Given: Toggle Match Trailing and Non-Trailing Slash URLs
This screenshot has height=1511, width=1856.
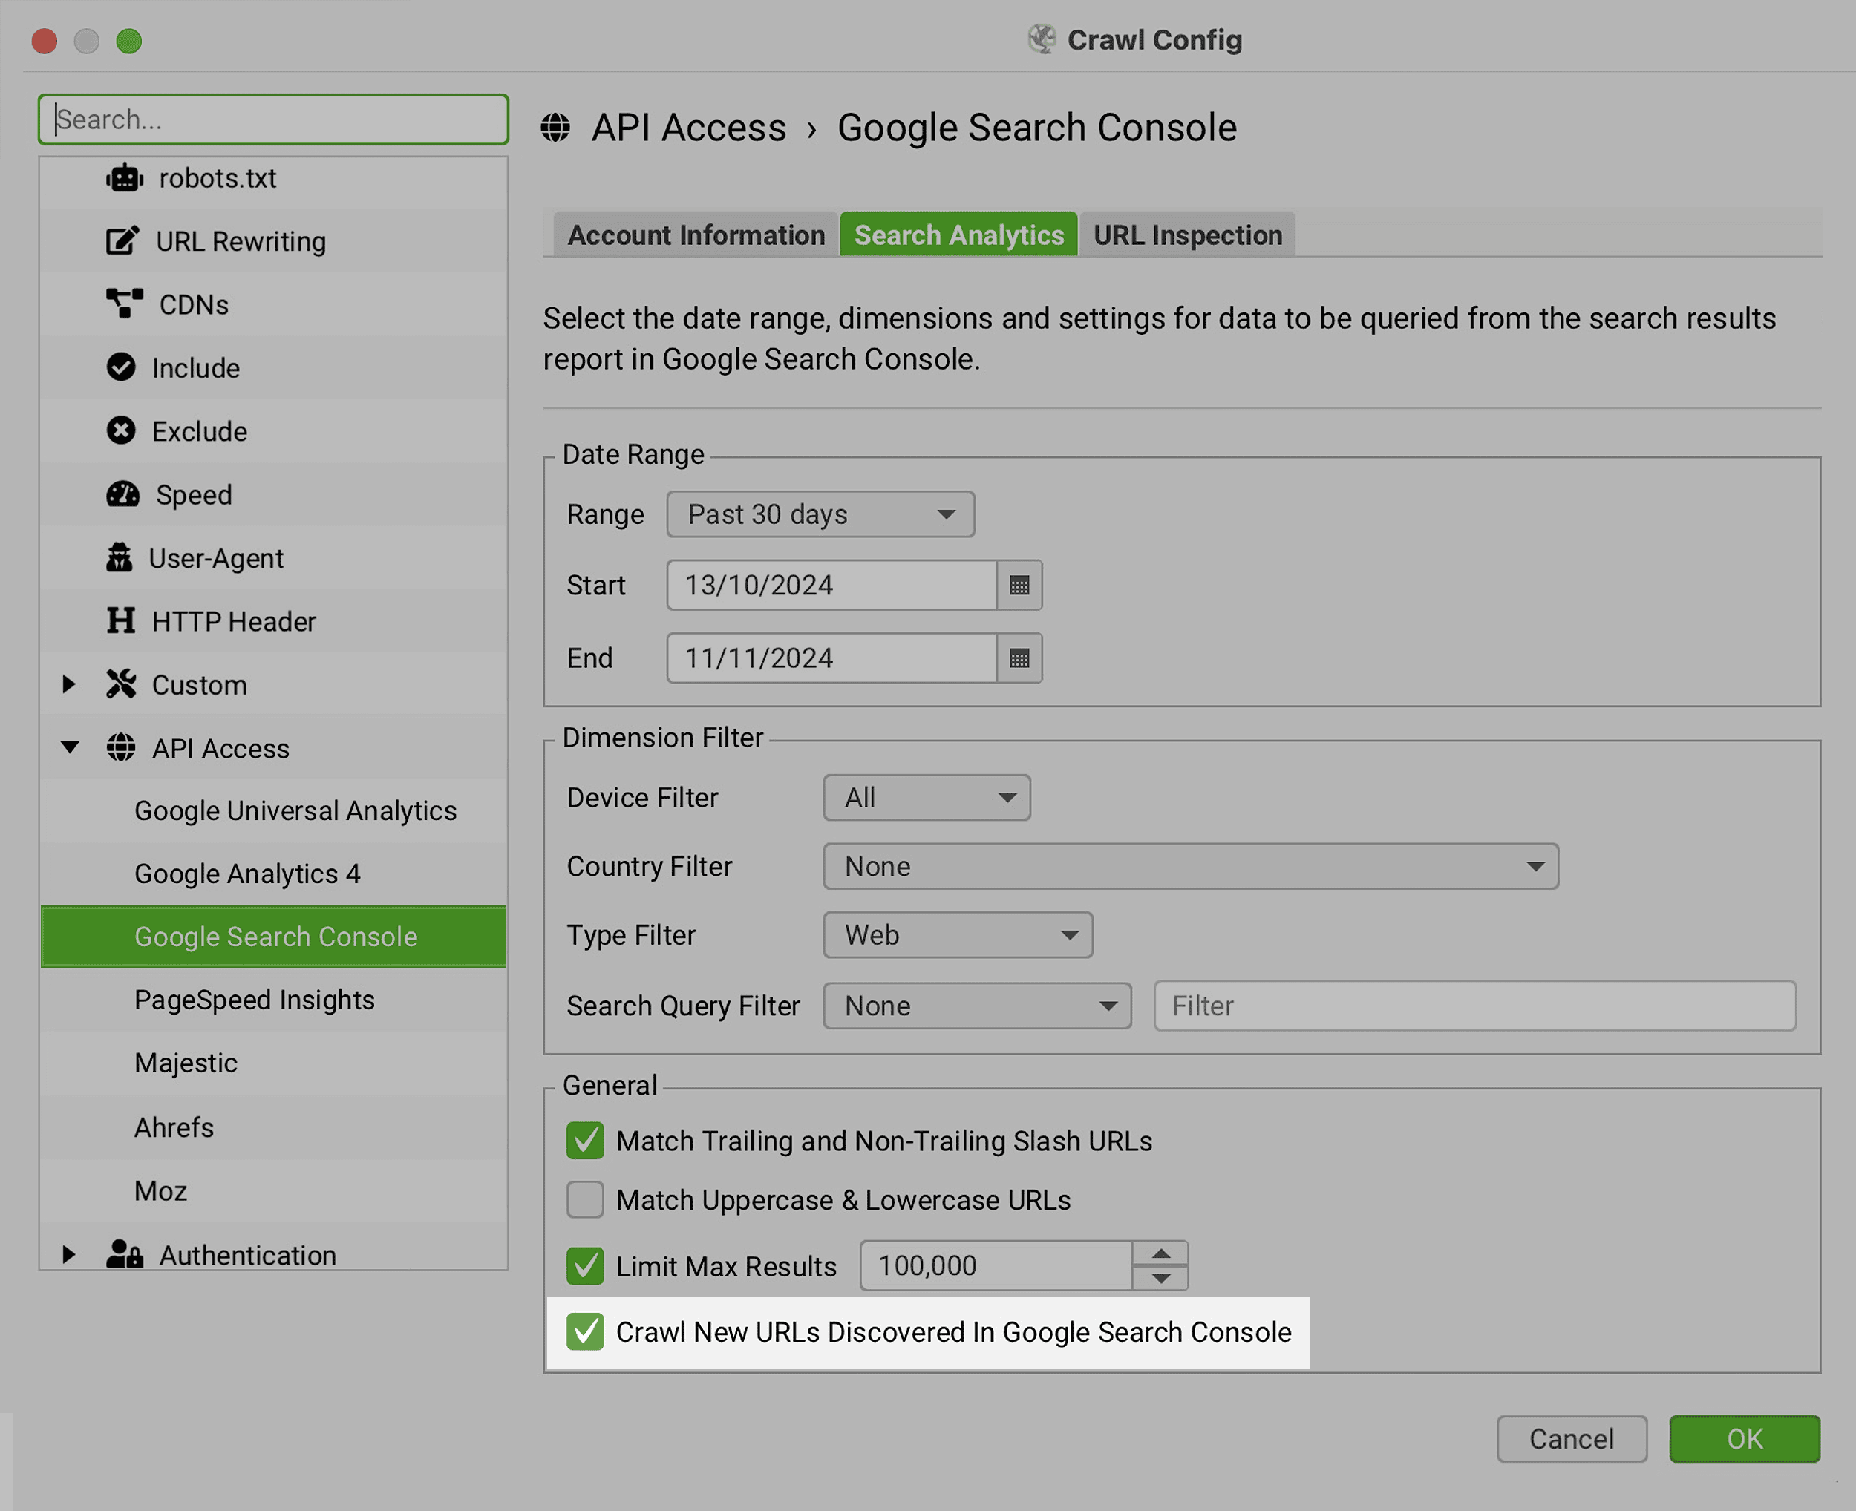Looking at the screenshot, I should coord(585,1140).
